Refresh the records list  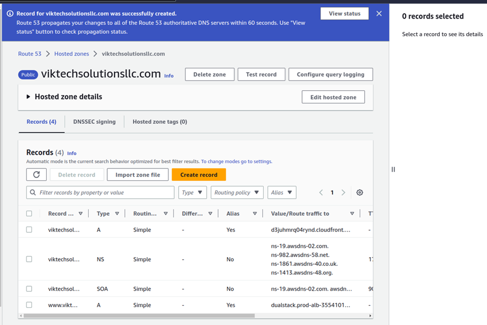click(x=36, y=175)
